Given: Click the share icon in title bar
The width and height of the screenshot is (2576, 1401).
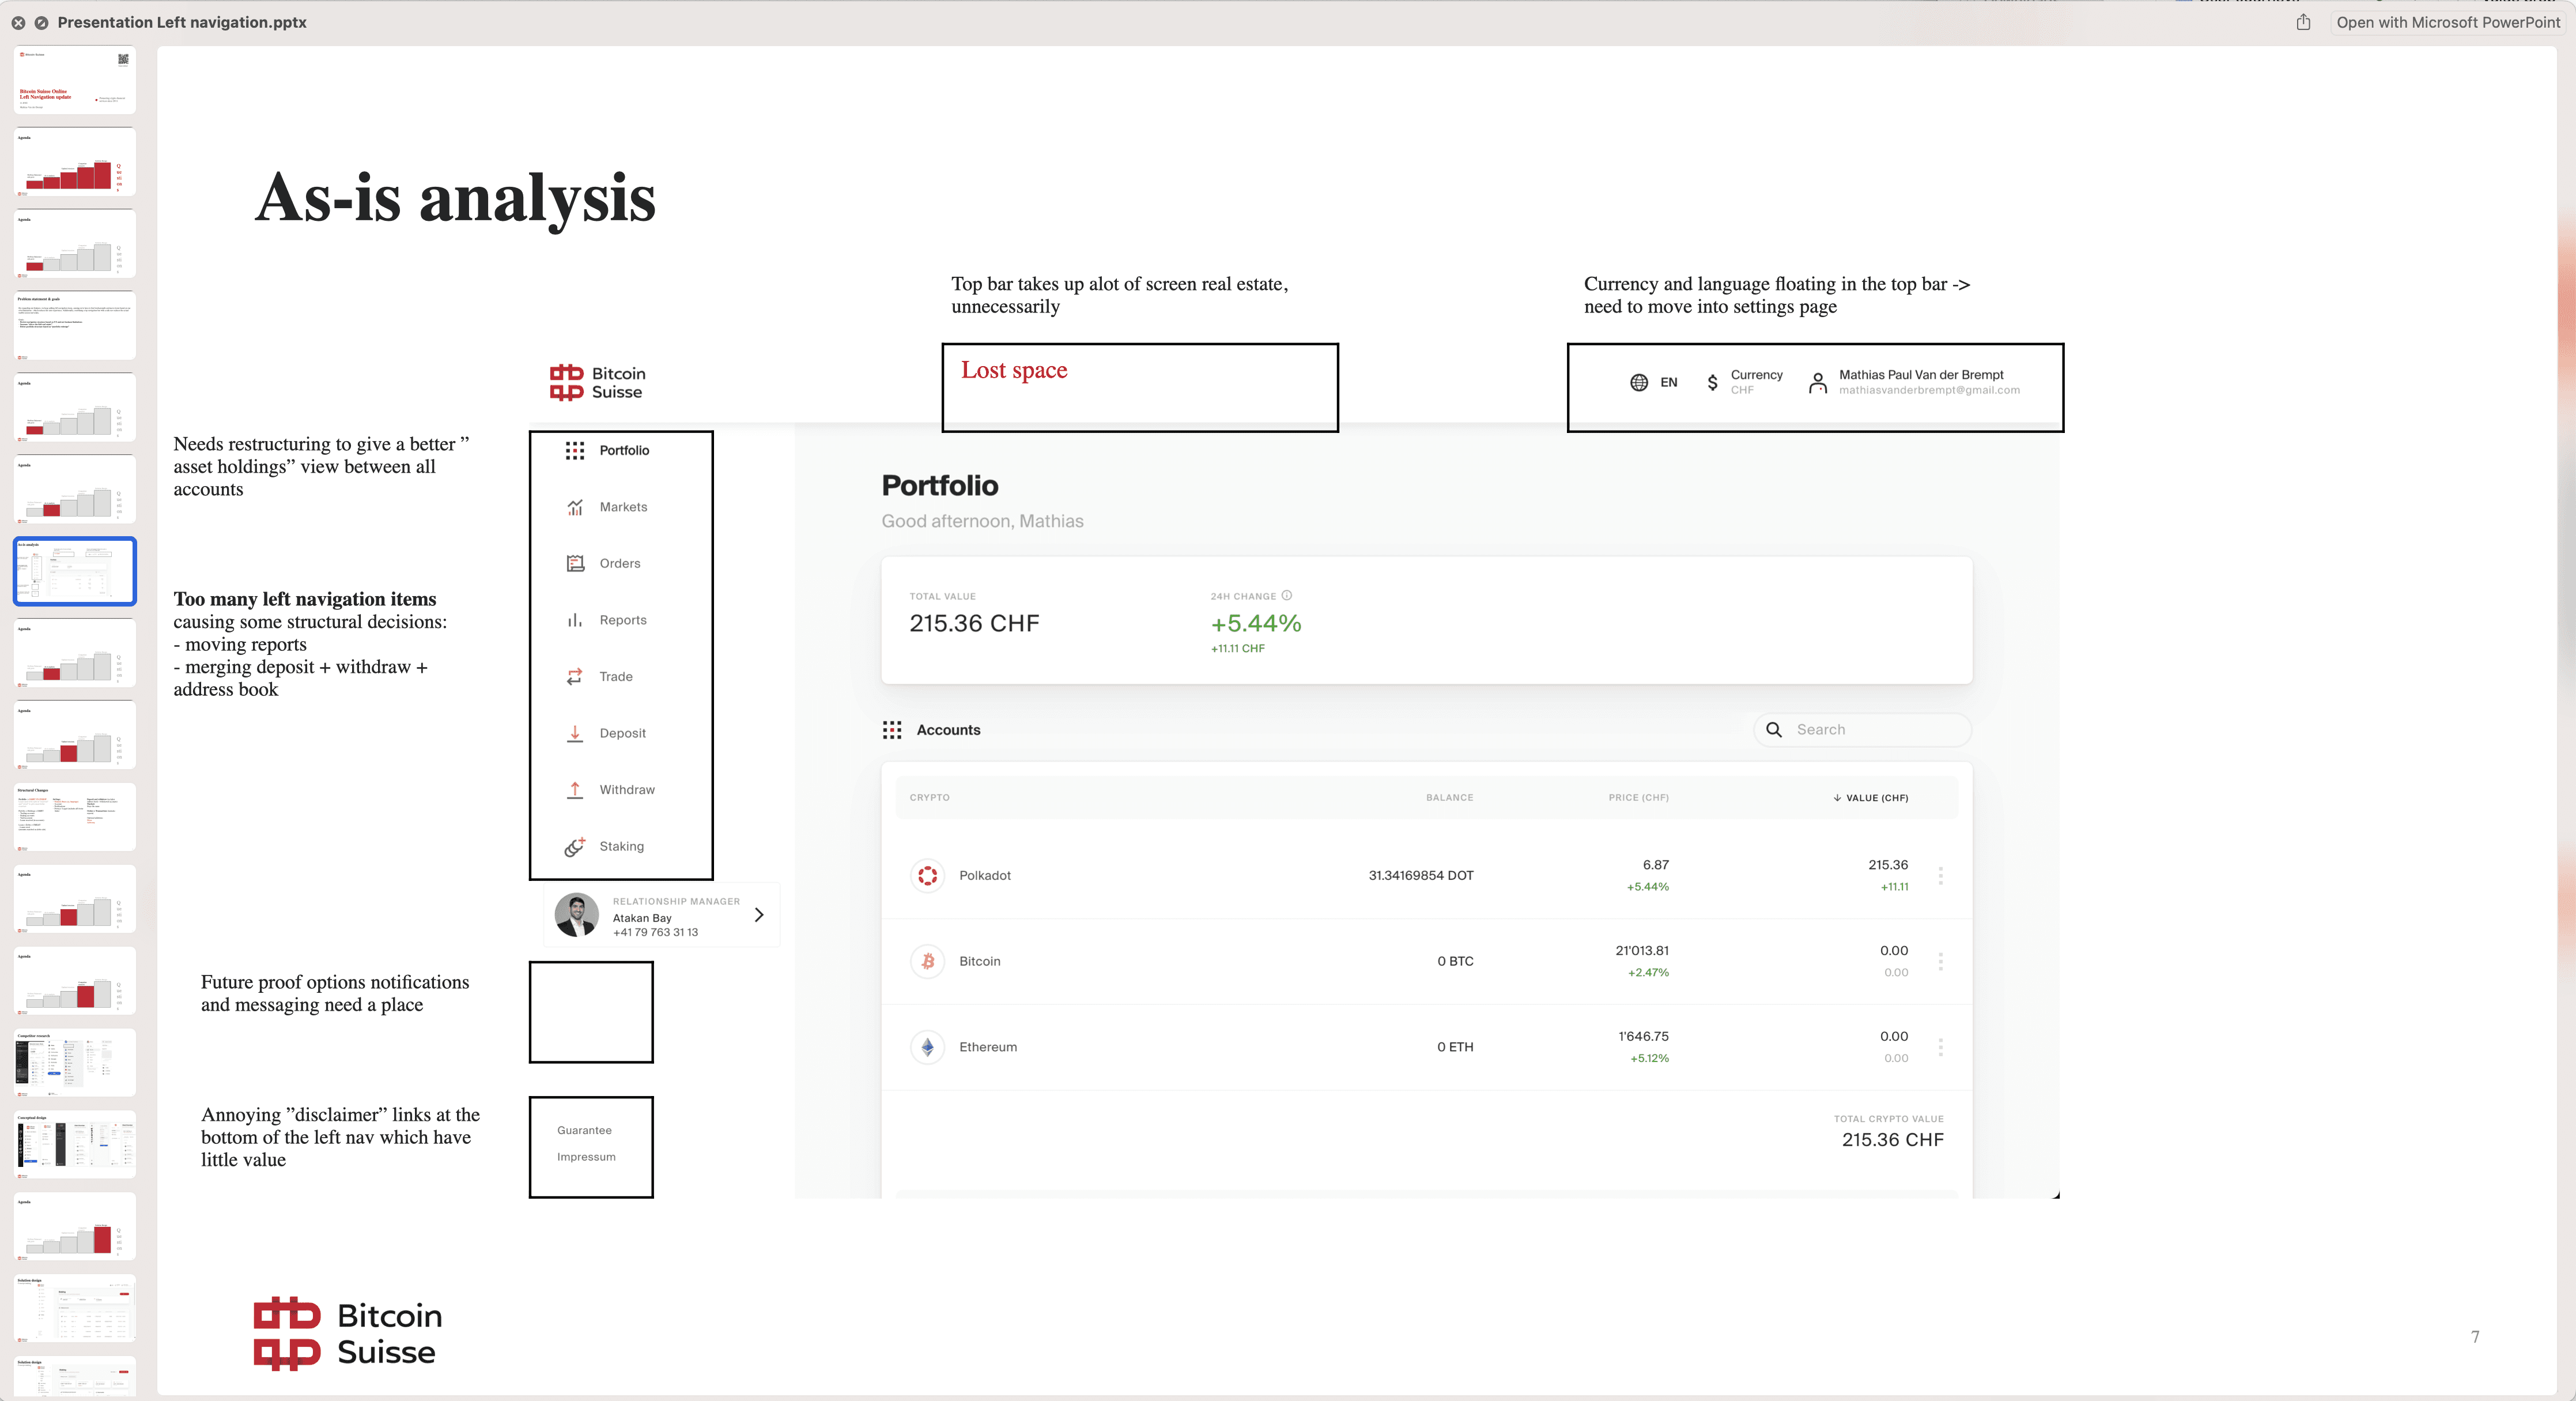Looking at the screenshot, I should (2303, 22).
